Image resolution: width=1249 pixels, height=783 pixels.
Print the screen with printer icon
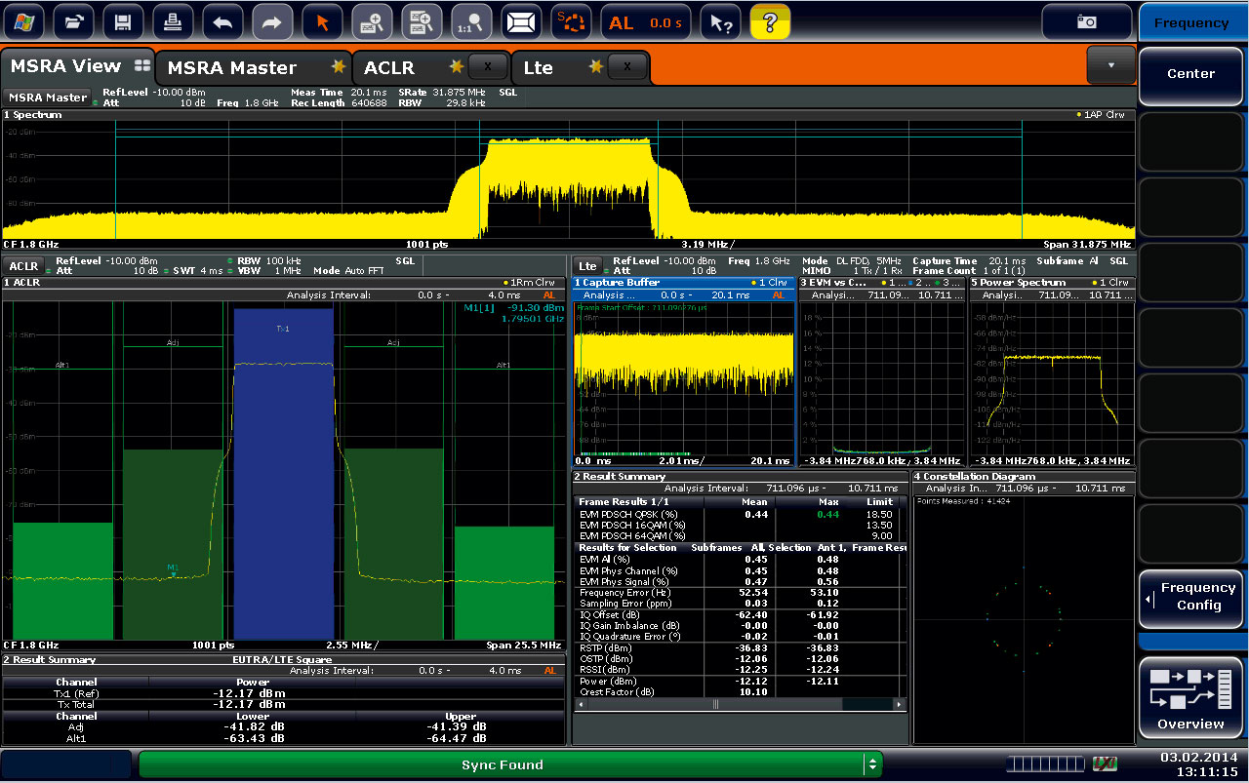pyautogui.click(x=173, y=21)
